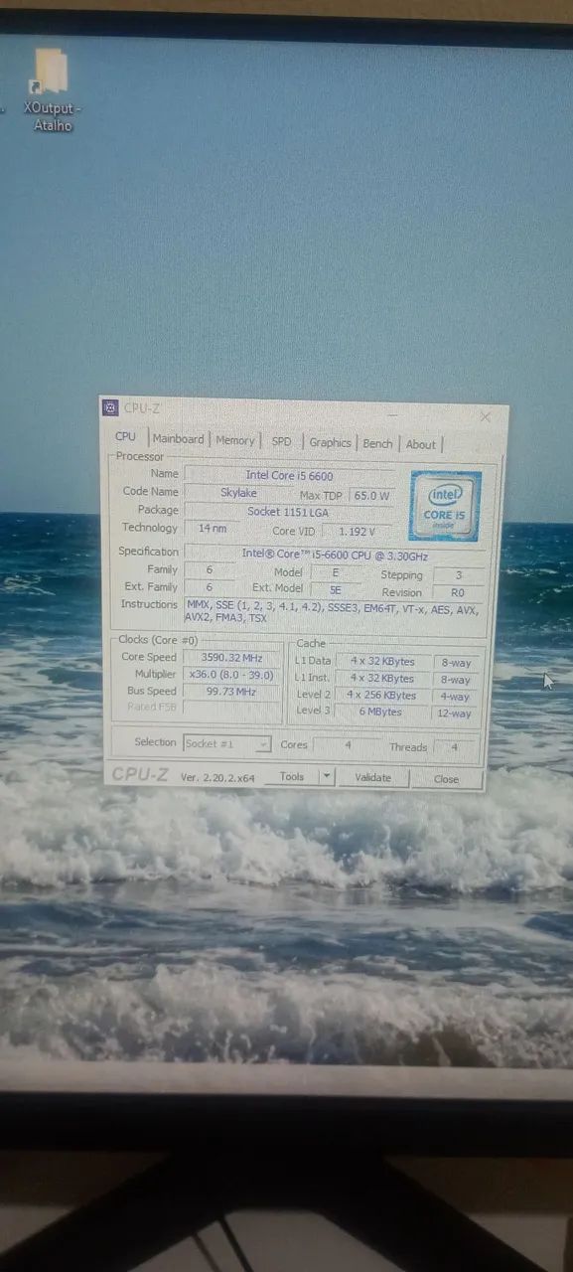Click the empty Rated FSB field
The height and width of the screenshot is (1272, 573).
point(230,709)
